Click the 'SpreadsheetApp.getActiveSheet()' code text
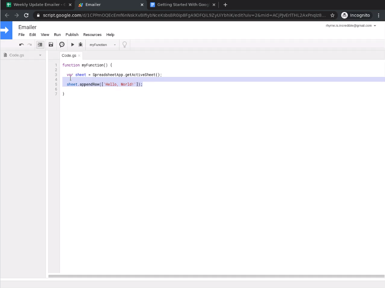Viewport: 385px width, 288px height. [126, 75]
